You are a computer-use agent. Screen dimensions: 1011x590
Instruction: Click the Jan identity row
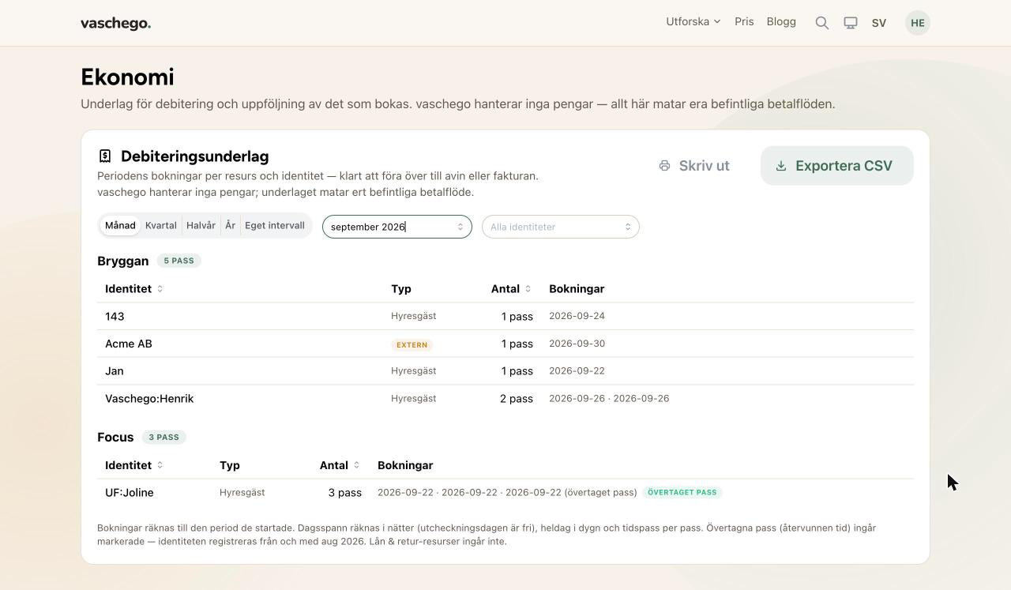click(505, 371)
